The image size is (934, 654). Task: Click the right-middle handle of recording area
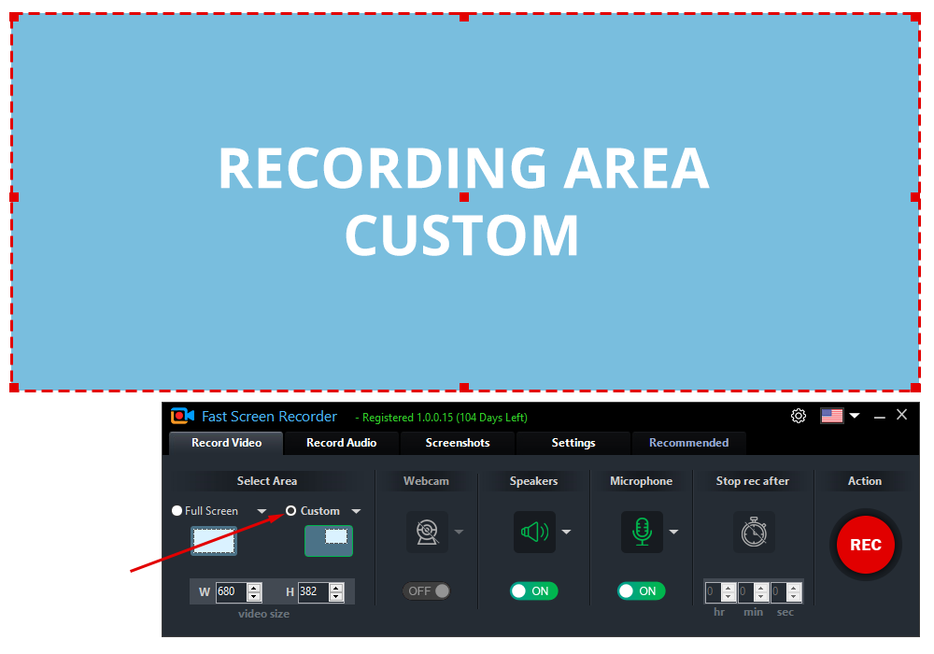coord(915,197)
